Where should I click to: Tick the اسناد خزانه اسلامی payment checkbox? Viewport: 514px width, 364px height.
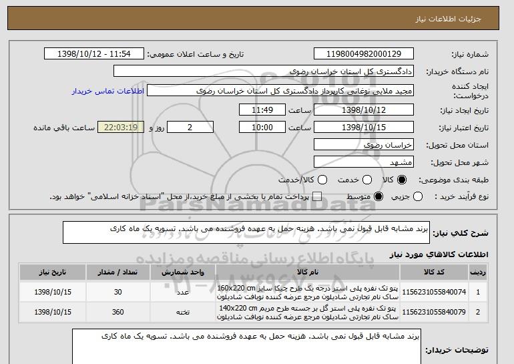(x=316, y=196)
